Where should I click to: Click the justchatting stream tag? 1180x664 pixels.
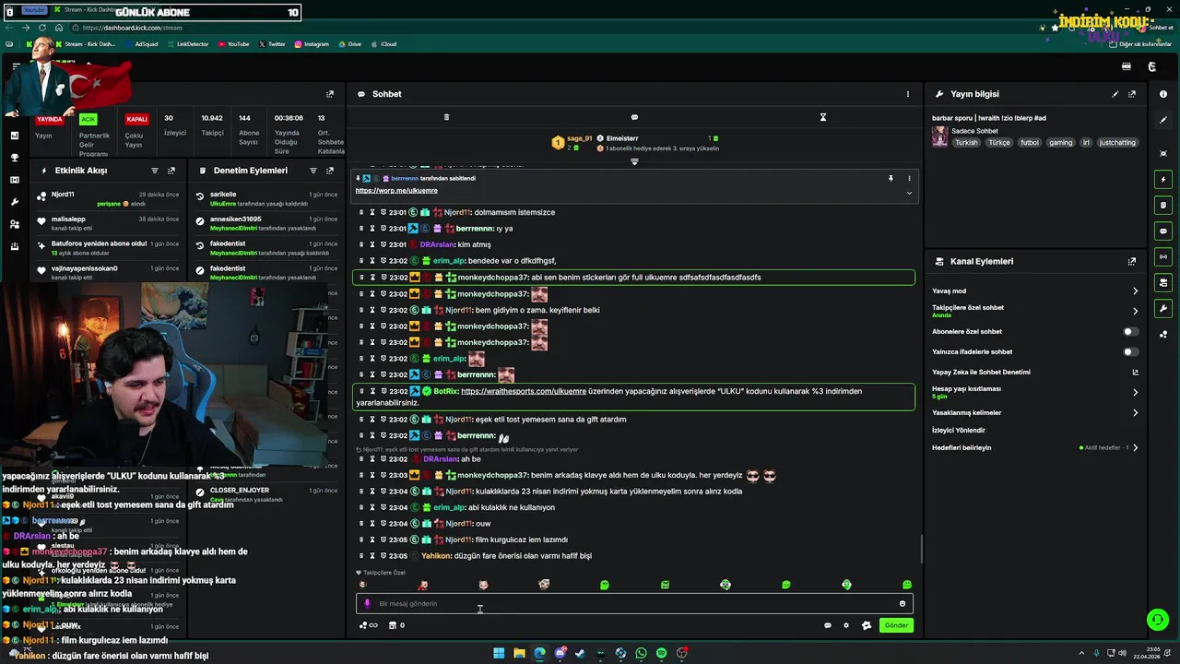1118,143
